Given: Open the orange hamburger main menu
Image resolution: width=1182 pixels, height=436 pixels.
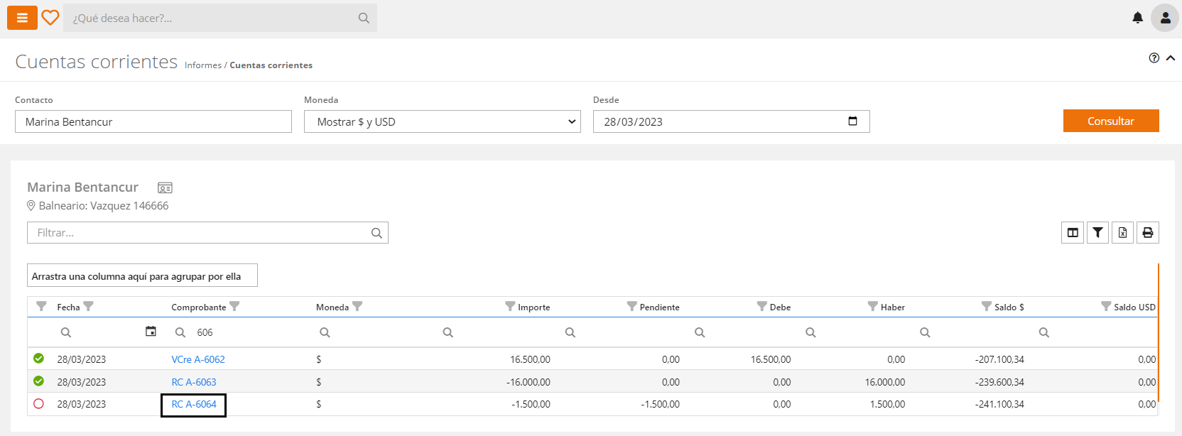Looking at the screenshot, I should point(22,18).
